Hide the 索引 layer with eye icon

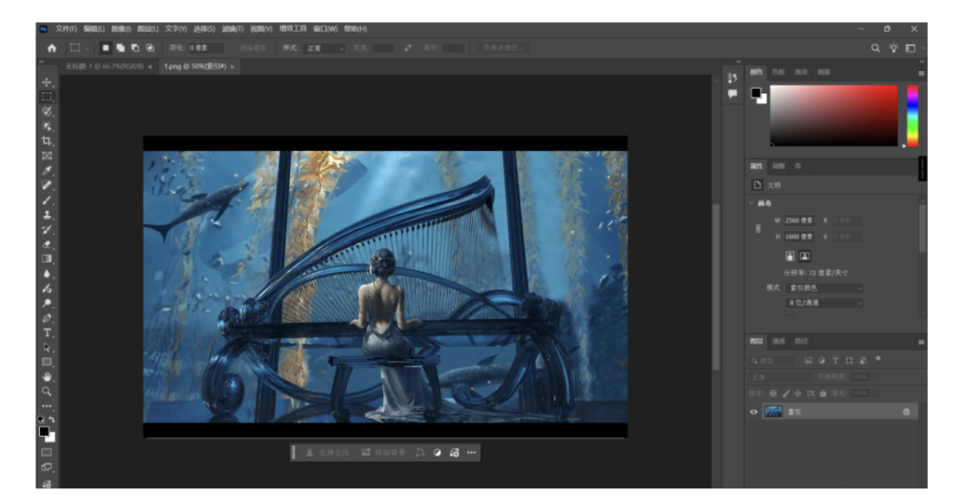[754, 411]
